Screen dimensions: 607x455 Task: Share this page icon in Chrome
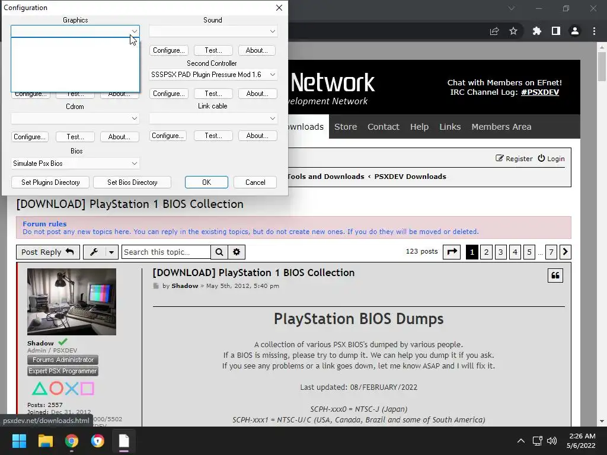pos(494,31)
